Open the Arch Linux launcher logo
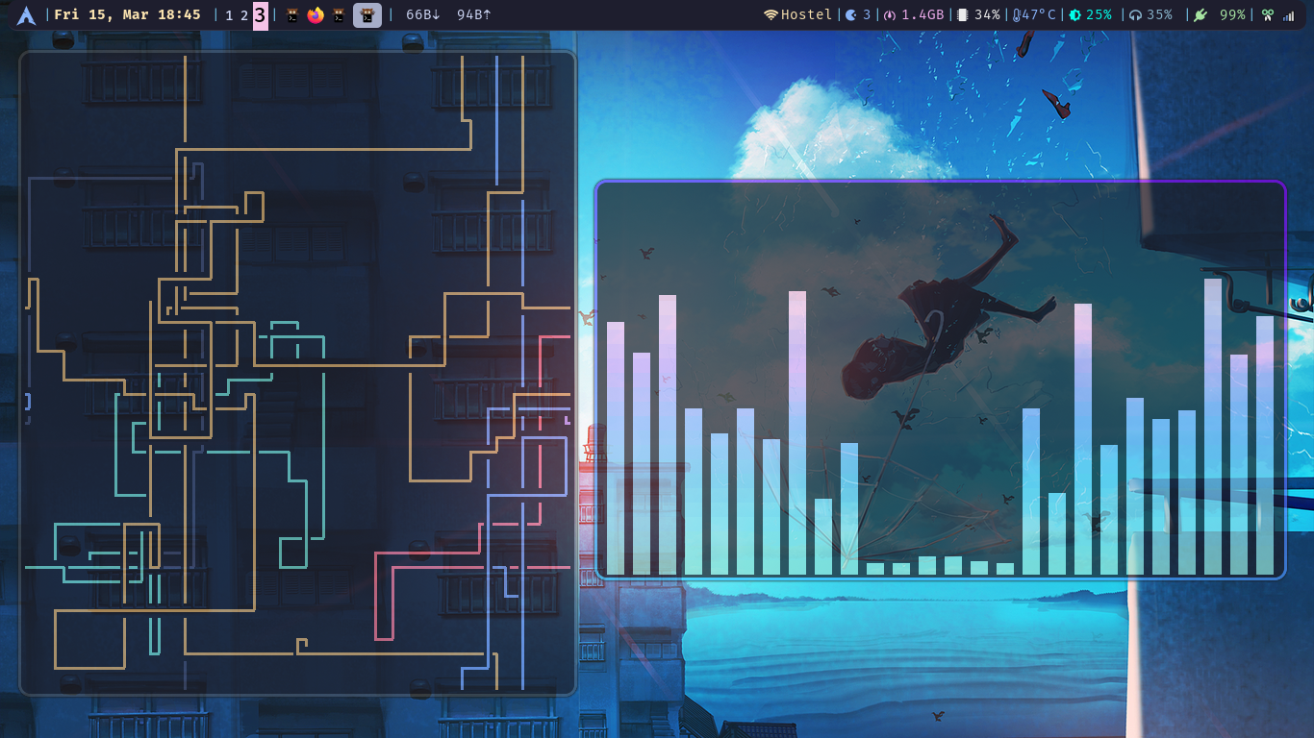1314x738 pixels. click(26, 15)
